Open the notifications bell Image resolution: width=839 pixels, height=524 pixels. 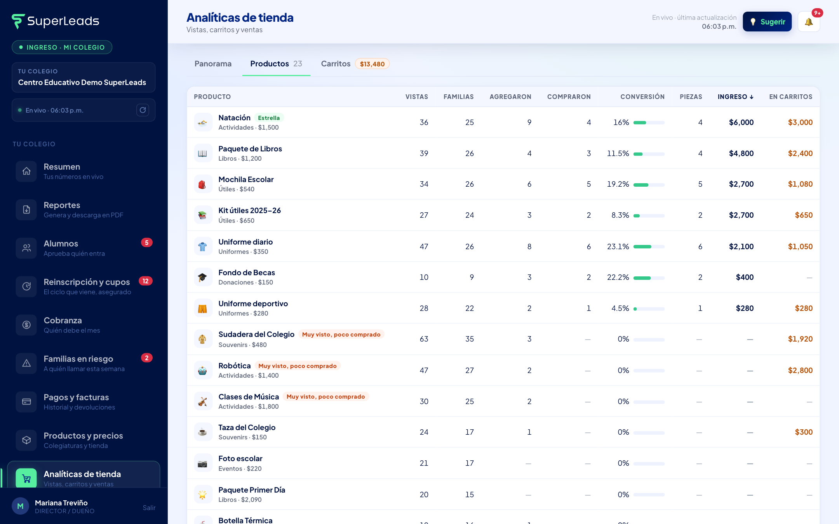pos(809,22)
